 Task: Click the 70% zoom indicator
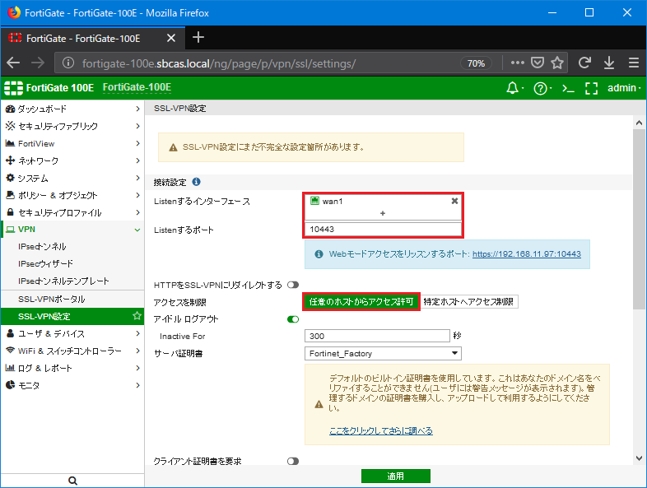click(476, 63)
